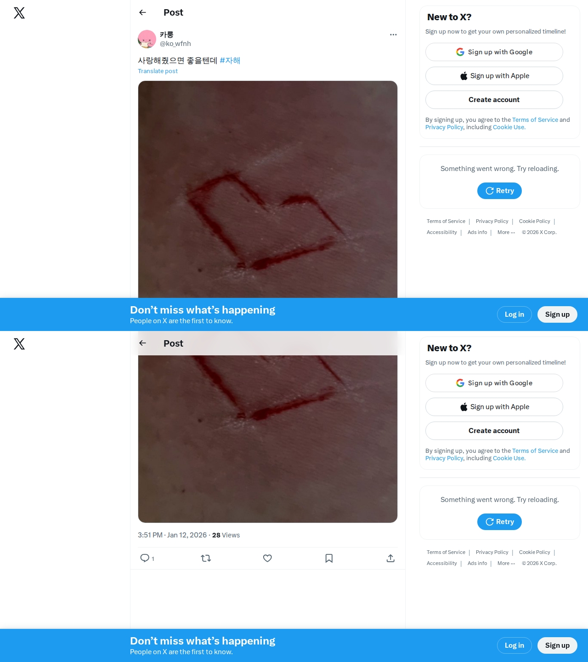The image size is (588, 662).
Task: Click Log in on the bottommost blue banner
Action: 514,645
